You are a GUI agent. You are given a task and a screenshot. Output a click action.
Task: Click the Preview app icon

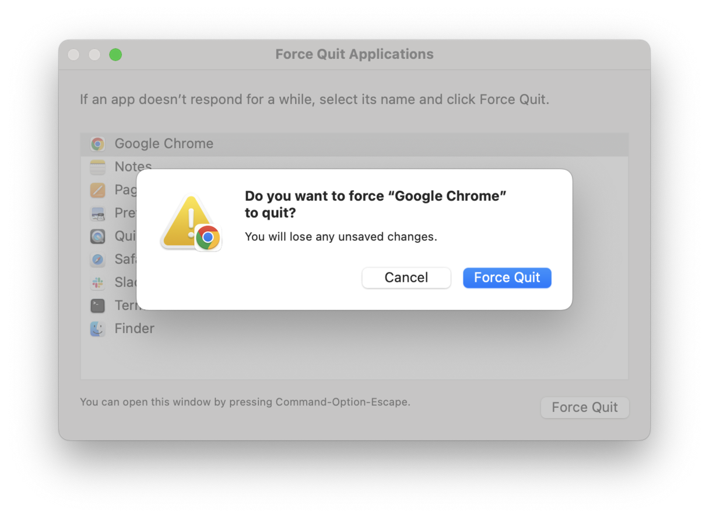97,213
